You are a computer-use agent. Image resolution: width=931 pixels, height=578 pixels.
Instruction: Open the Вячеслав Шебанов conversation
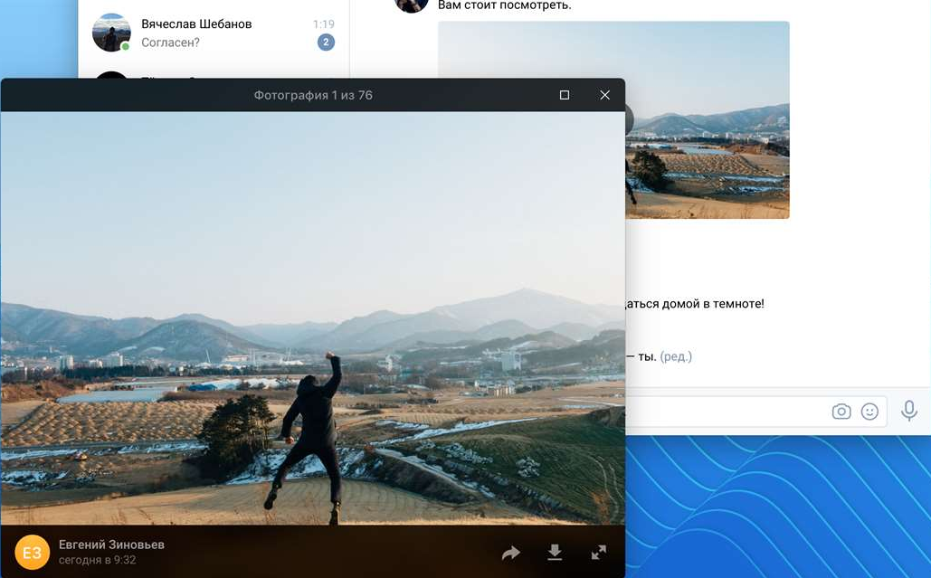pyautogui.click(x=214, y=33)
